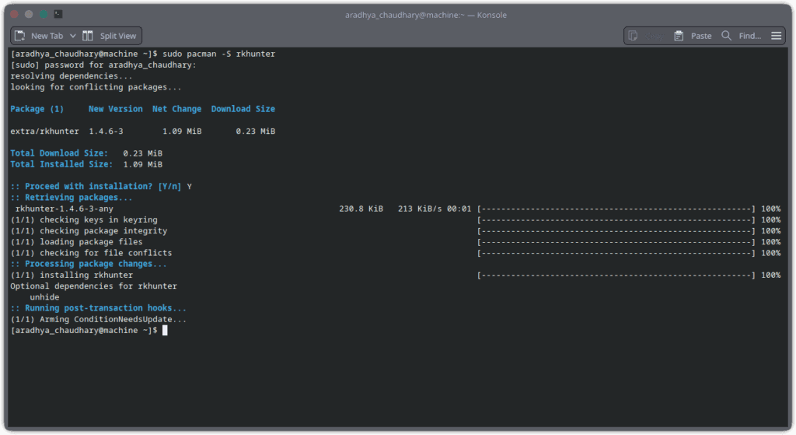Click ":: Retrieving packages..." line

pos(71,198)
